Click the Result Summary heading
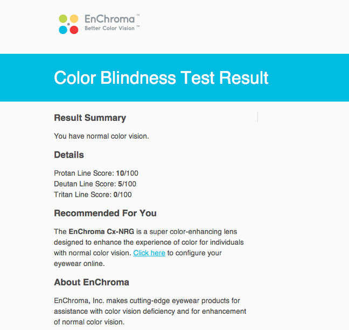 point(90,118)
